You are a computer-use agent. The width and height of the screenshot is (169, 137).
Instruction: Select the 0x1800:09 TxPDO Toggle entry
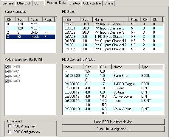click(113, 84)
